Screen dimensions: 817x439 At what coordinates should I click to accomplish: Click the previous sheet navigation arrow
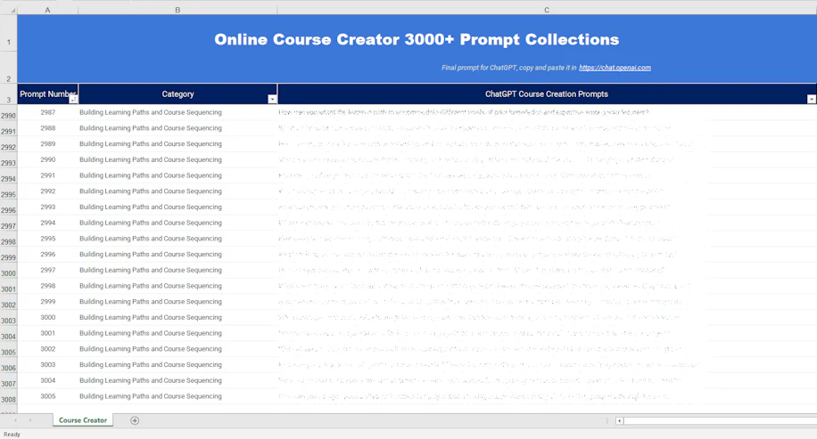tap(16, 420)
